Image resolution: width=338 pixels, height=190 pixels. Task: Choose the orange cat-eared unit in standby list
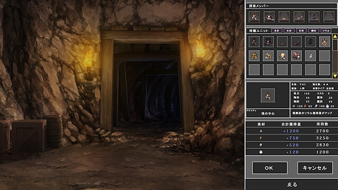point(324,42)
